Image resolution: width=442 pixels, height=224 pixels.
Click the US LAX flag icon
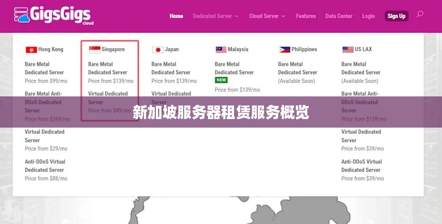pos(348,50)
